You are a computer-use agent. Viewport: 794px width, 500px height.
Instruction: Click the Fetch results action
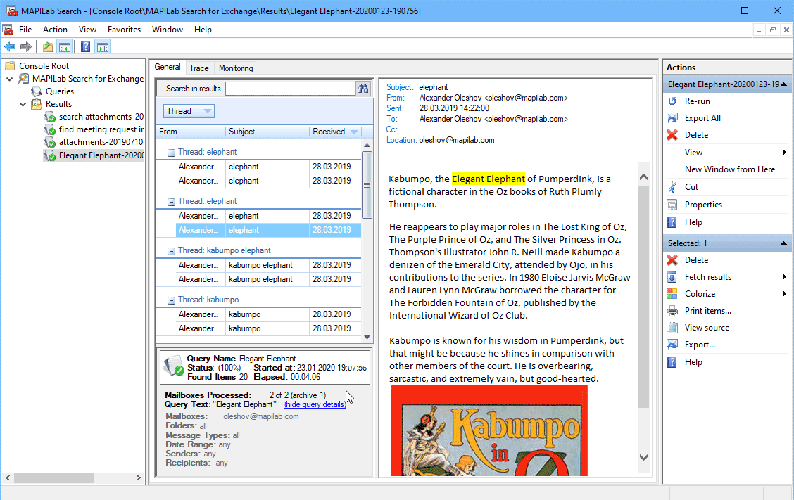click(x=708, y=277)
